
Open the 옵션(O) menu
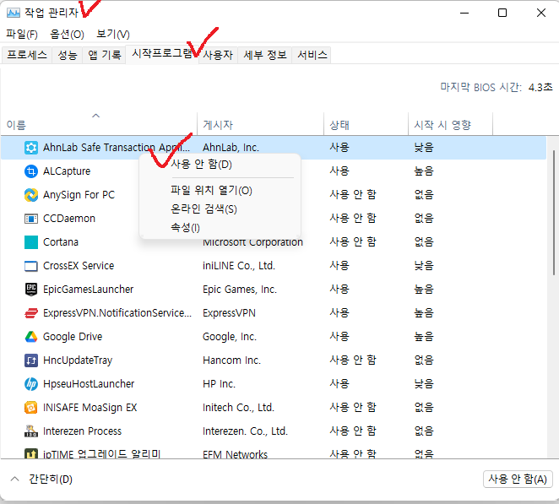(x=67, y=35)
